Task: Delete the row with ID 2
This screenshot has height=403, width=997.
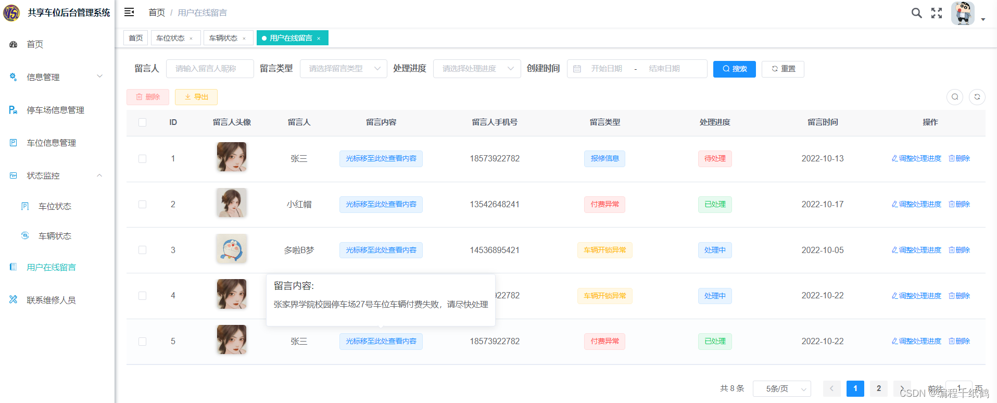Action: click(959, 204)
